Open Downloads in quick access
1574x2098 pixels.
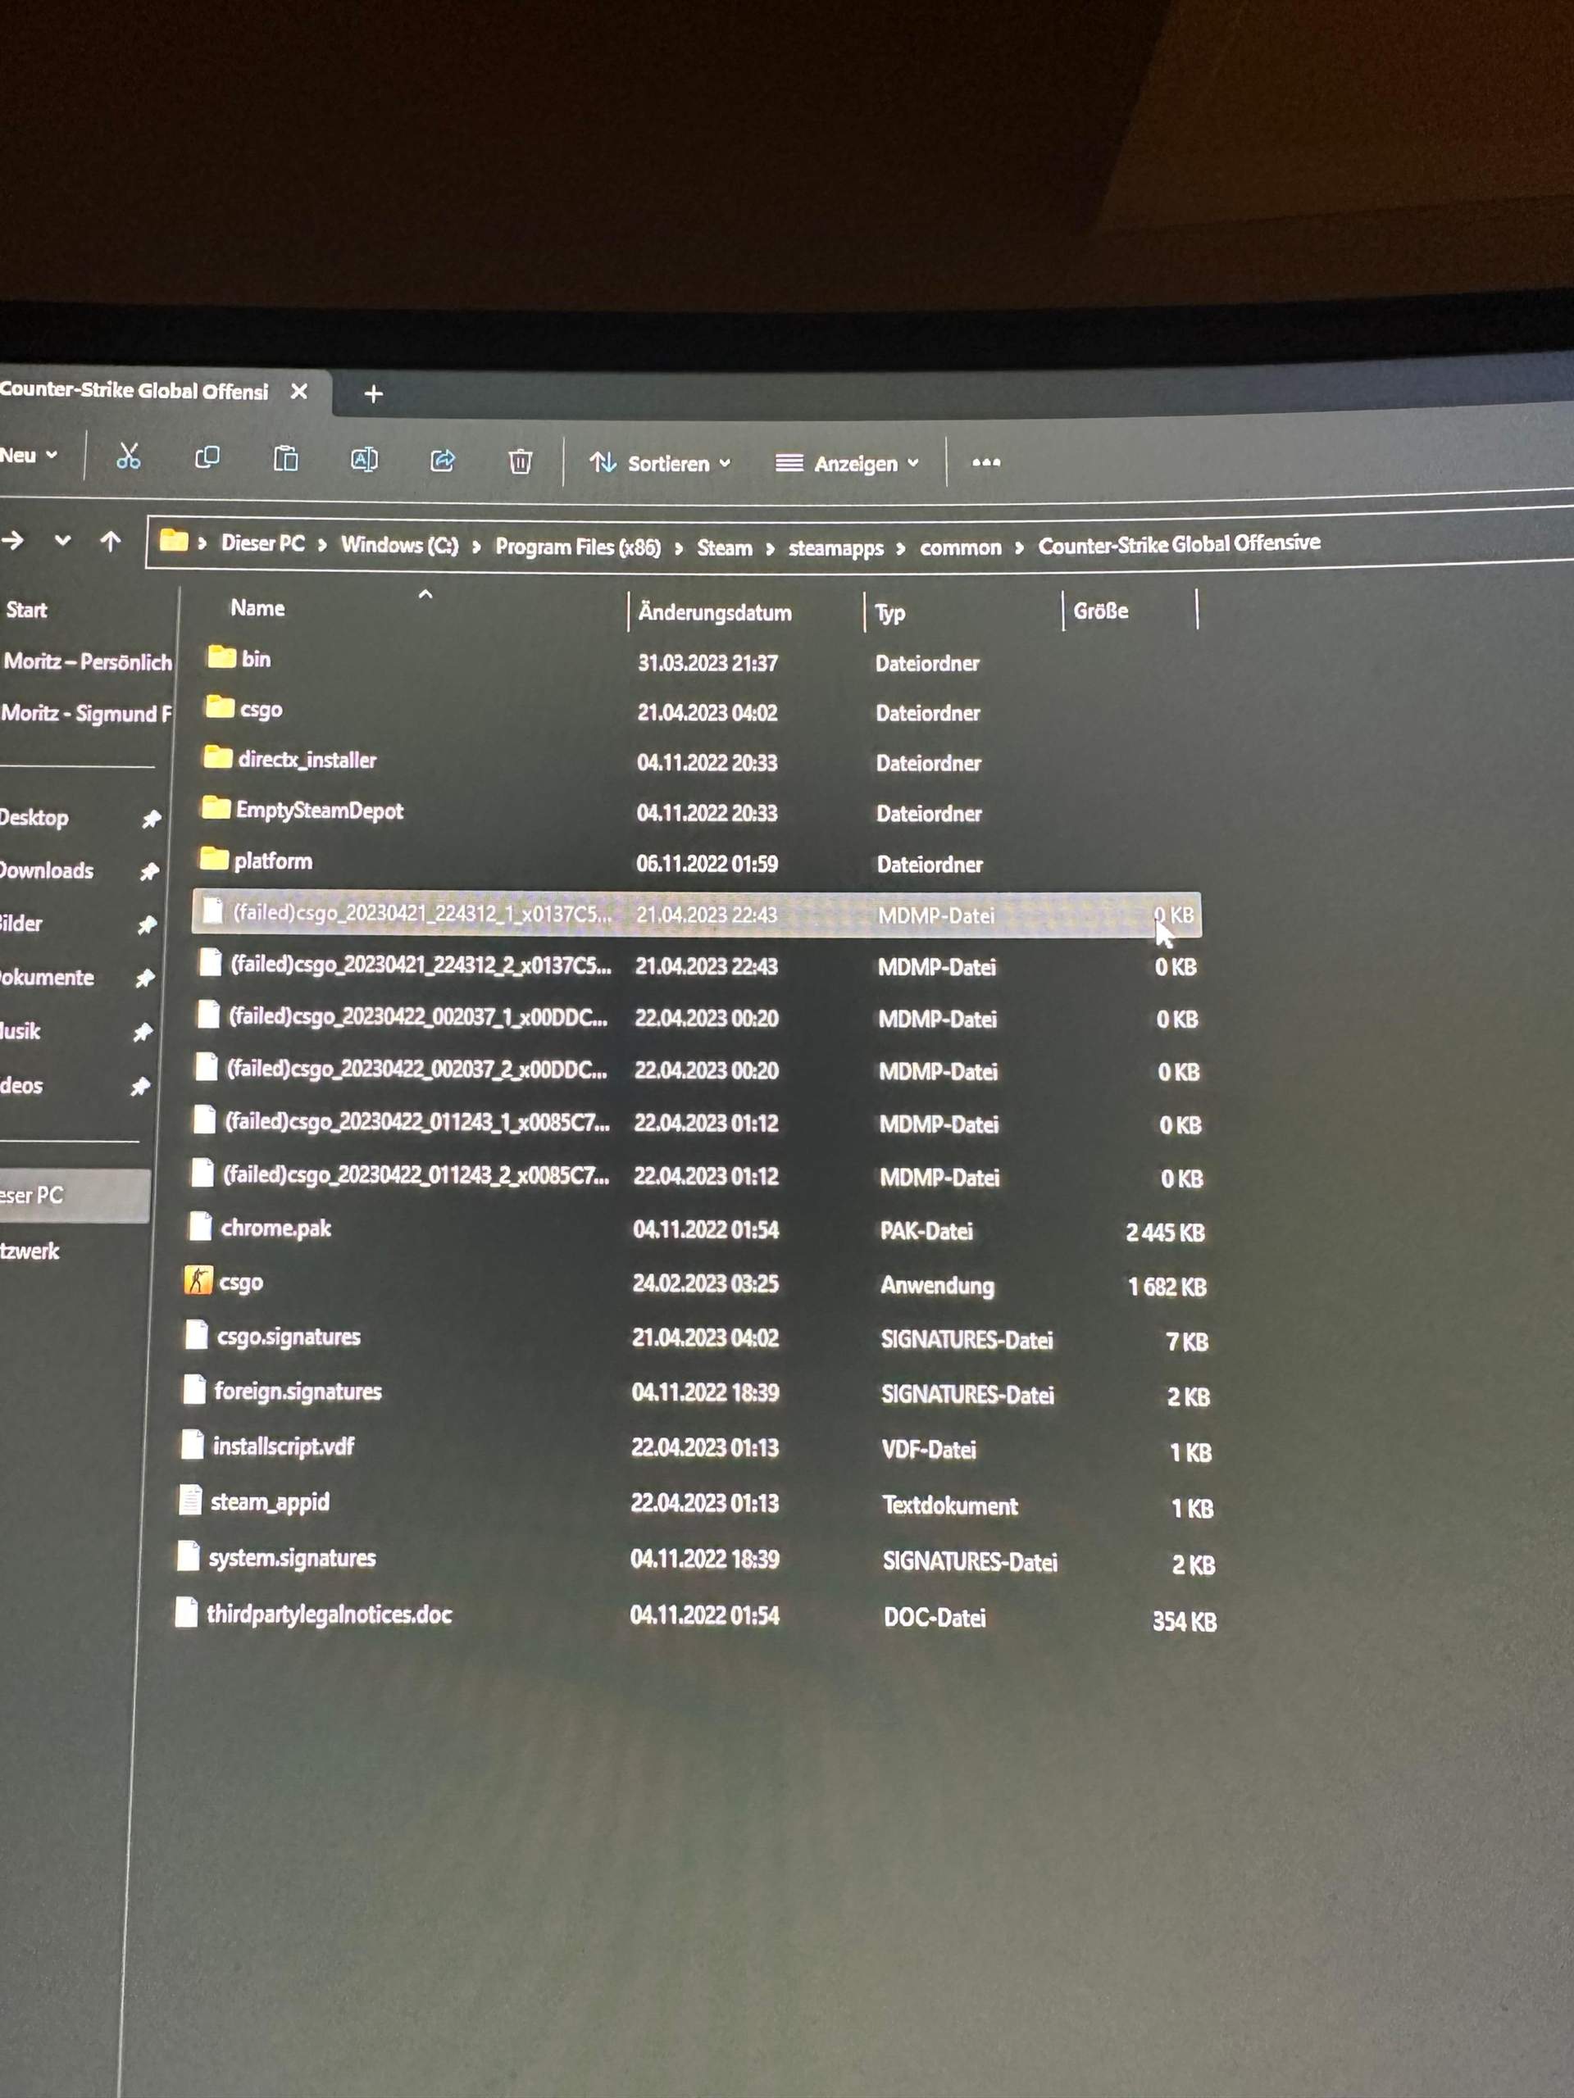click(x=47, y=870)
